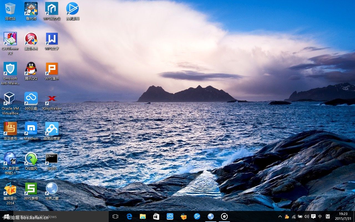Switch to the circular music app in the taskbar
Screen dimensions: 355x222
(224, 216)
